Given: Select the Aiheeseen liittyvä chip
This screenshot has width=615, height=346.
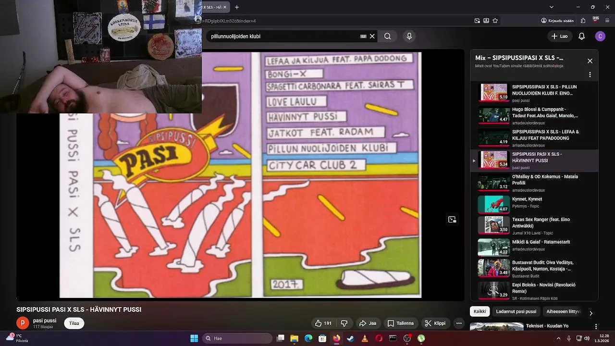Looking at the screenshot, I should point(563,311).
